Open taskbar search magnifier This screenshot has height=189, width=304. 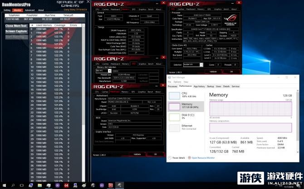click(x=13, y=185)
